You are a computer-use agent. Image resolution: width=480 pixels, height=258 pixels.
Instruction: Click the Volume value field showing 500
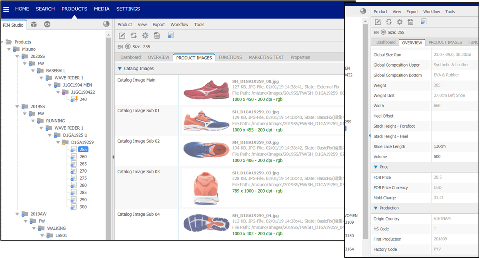[x=455, y=157]
